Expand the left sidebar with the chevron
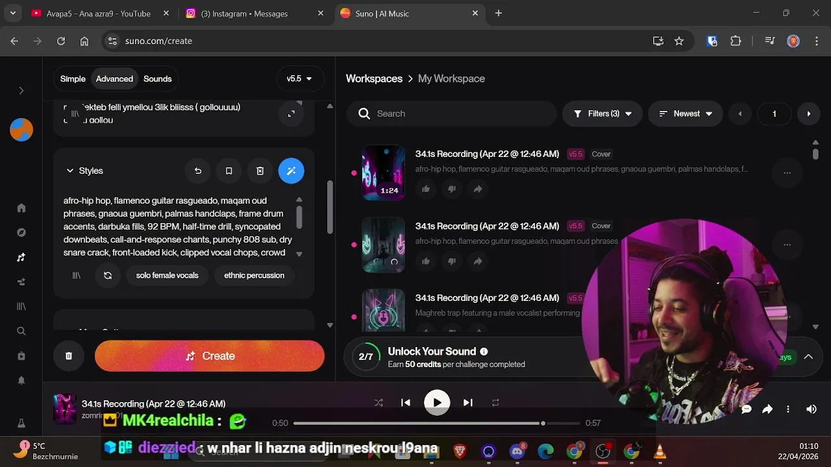Image resolution: width=831 pixels, height=467 pixels. 21,90
